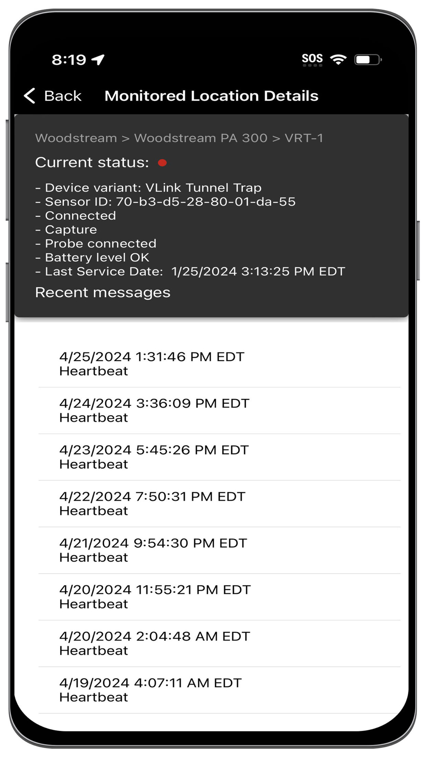Tap the 4/20/2024 11:55:21 PM Heartbeat row
Screen dimensions: 425x757
tap(155, 596)
